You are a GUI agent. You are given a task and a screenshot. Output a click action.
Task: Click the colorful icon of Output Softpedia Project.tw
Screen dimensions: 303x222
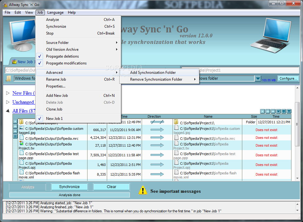(21, 143)
